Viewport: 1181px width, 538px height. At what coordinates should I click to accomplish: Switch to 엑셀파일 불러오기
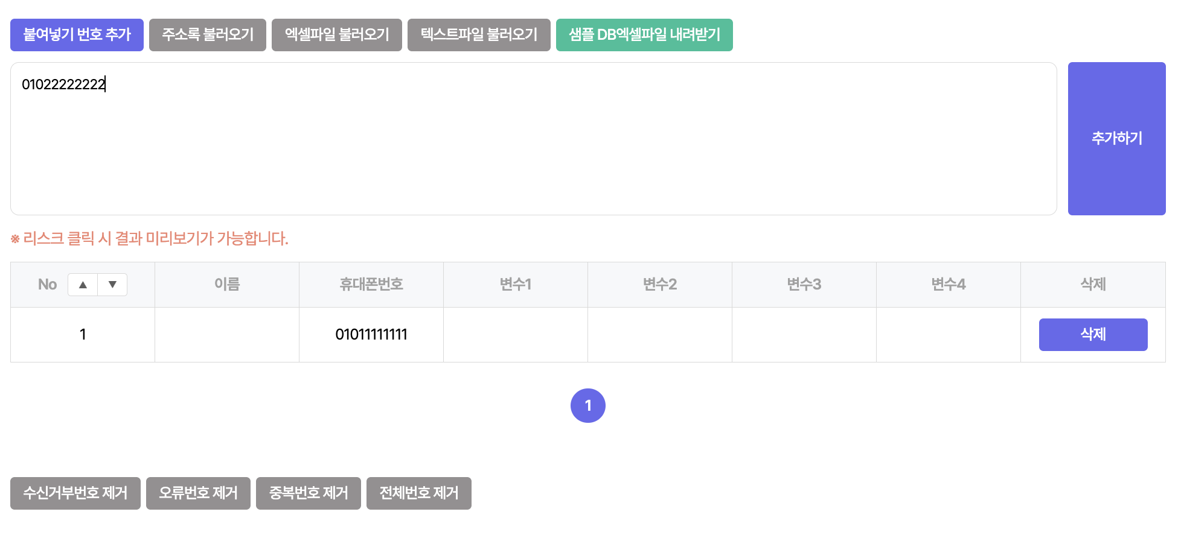coord(336,35)
